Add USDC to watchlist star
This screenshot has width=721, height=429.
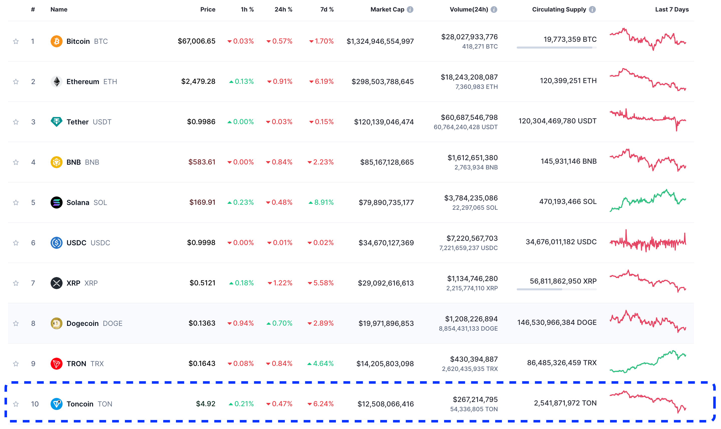pos(16,243)
